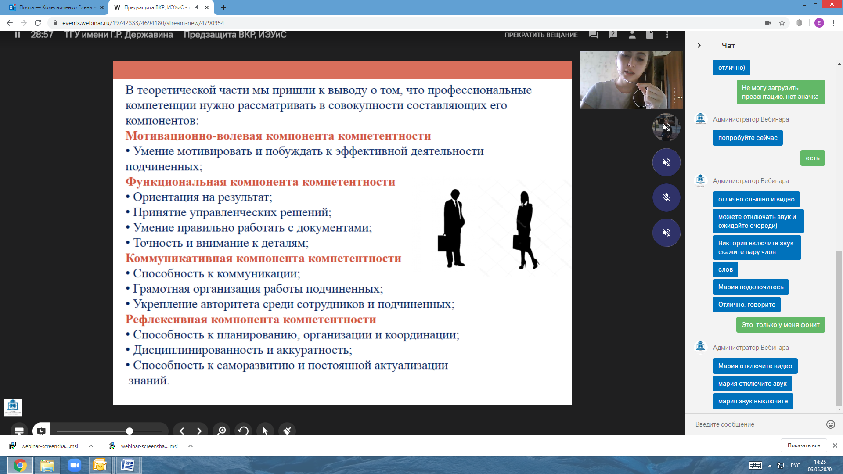Bookmark this page with star icon
The width and height of the screenshot is (843, 474).
tap(782, 23)
